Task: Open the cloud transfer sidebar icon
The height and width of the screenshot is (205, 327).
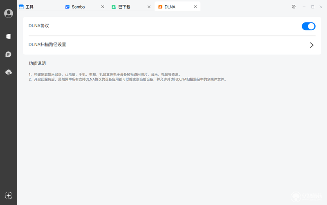Action: pos(9,73)
